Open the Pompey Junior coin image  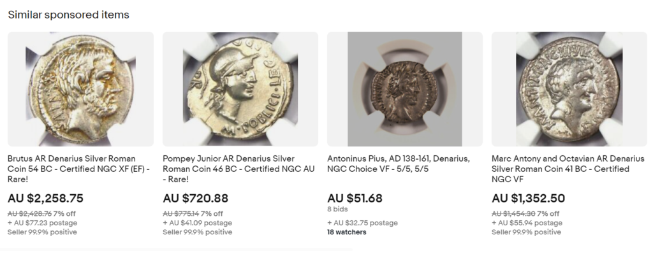point(240,89)
